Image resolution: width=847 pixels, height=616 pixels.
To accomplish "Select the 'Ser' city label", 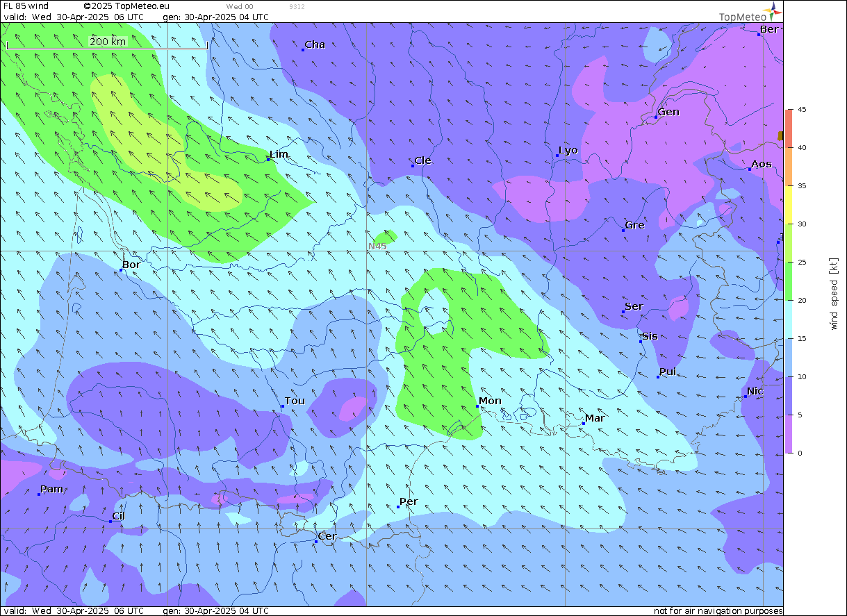I will pos(634,306).
